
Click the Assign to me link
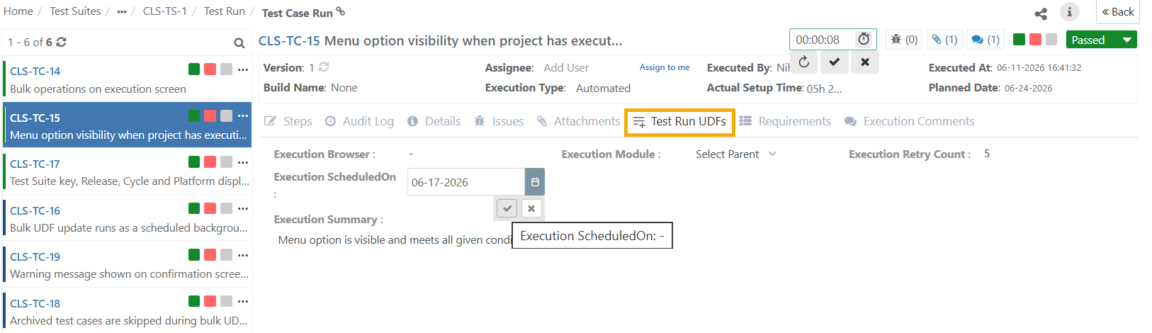coord(665,67)
